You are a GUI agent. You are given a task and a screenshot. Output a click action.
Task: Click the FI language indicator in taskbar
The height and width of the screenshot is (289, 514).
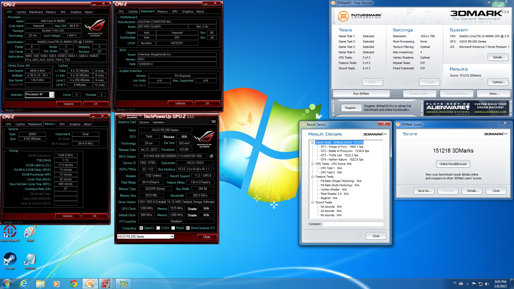click(455, 283)
